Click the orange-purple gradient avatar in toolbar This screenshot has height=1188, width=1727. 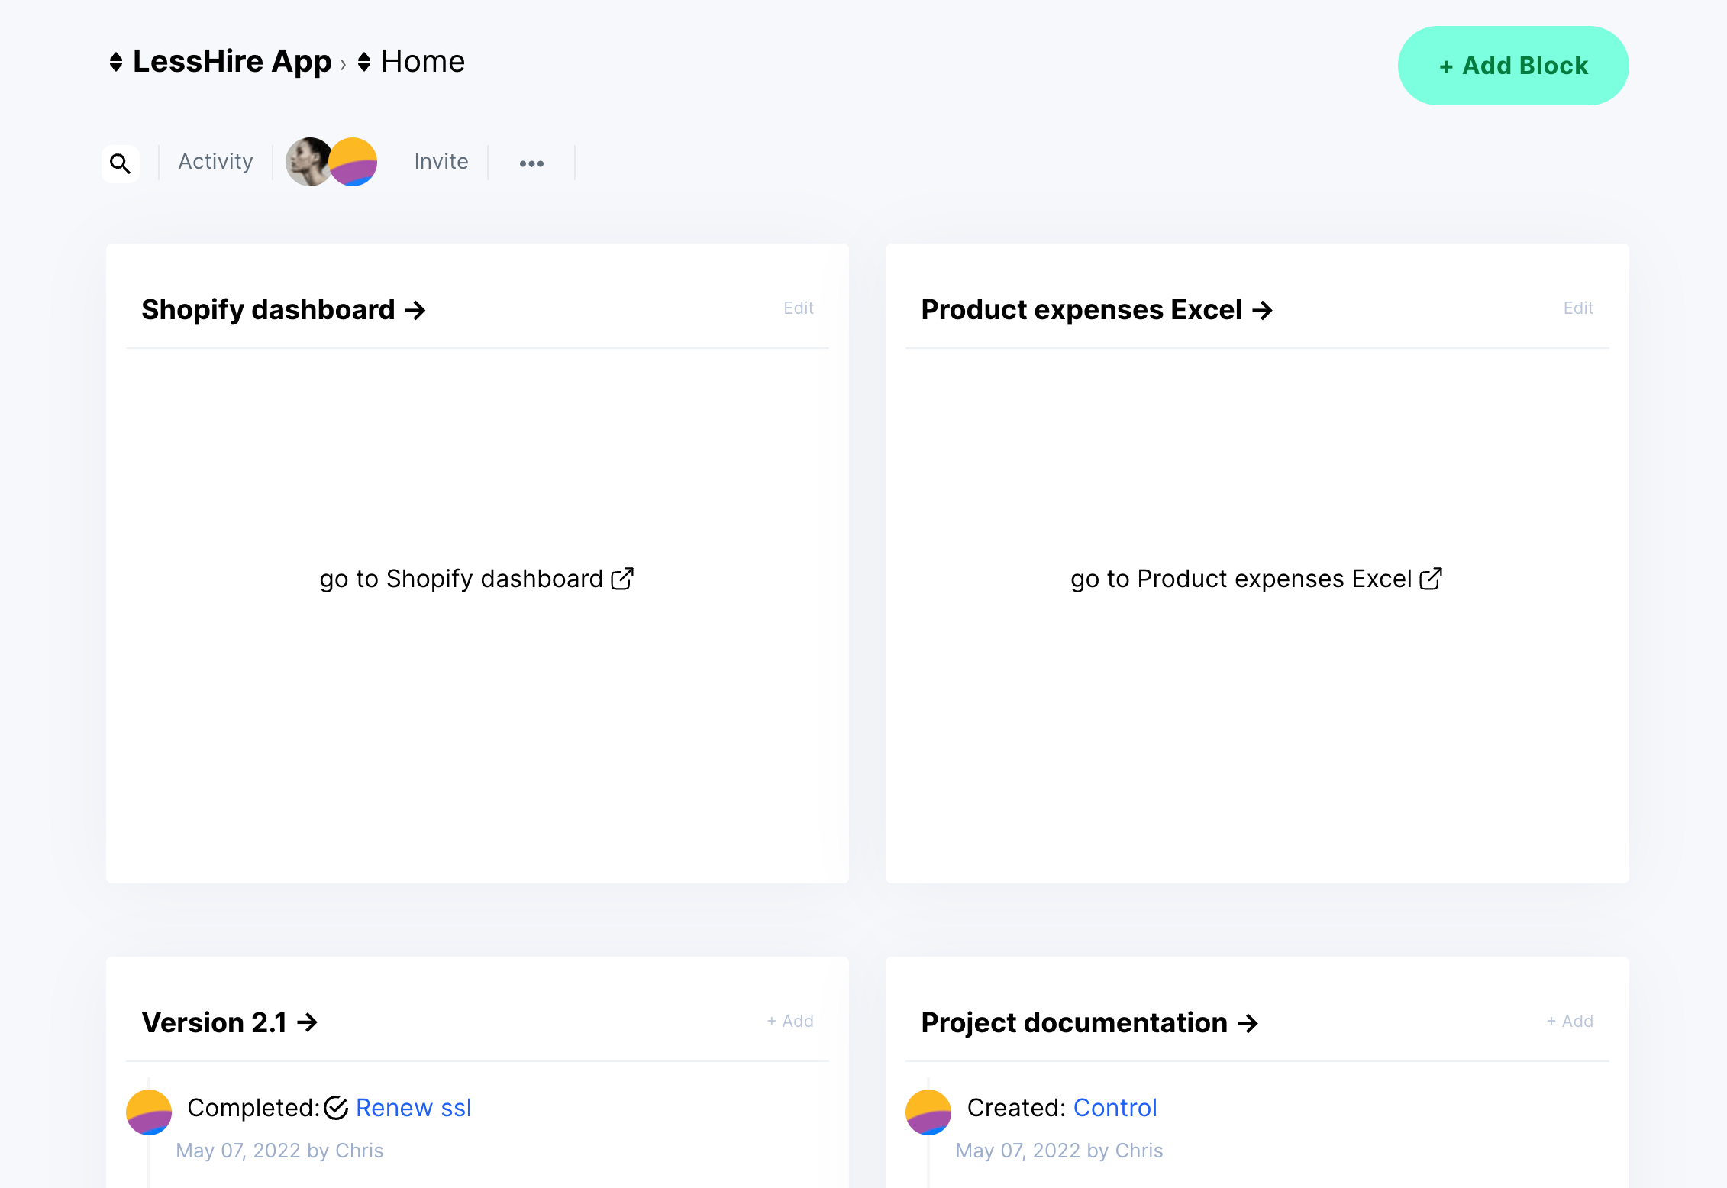354,162
